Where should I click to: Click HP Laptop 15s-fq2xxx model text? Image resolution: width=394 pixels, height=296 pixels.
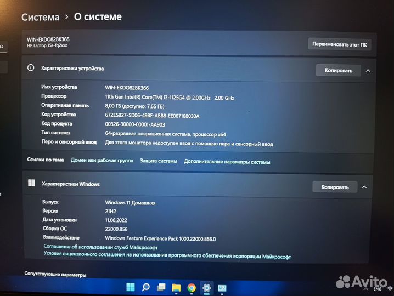47,45
